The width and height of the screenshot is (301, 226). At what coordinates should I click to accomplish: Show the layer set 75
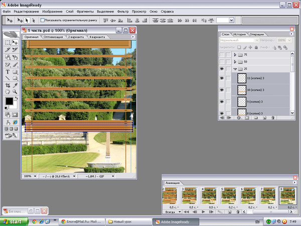(x=222, y=55)
